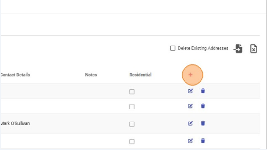Mark Mark O'Sullivan's address as Residential
Screen dimensions: 267x150
coord(132,124)
